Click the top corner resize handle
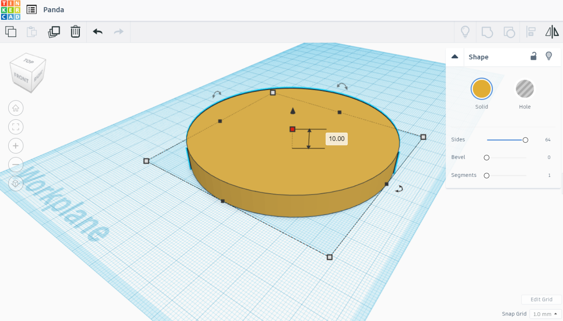Image resolution: width=563 pixels, height=321 pixels. 272,93
